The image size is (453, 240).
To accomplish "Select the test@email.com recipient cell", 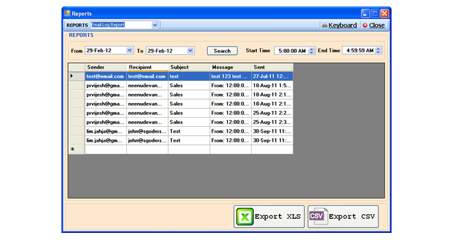I will pyautogui.click(x=147, y=76).
